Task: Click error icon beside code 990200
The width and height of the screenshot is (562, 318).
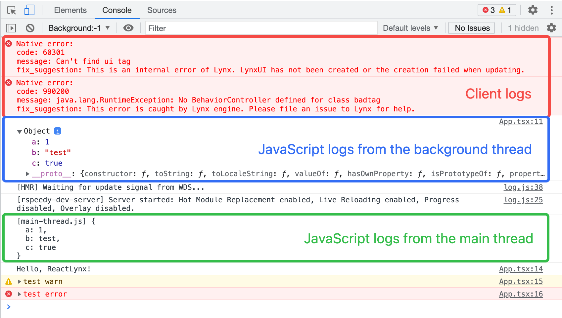Action: pyautogui.click(x=9, y=83)
